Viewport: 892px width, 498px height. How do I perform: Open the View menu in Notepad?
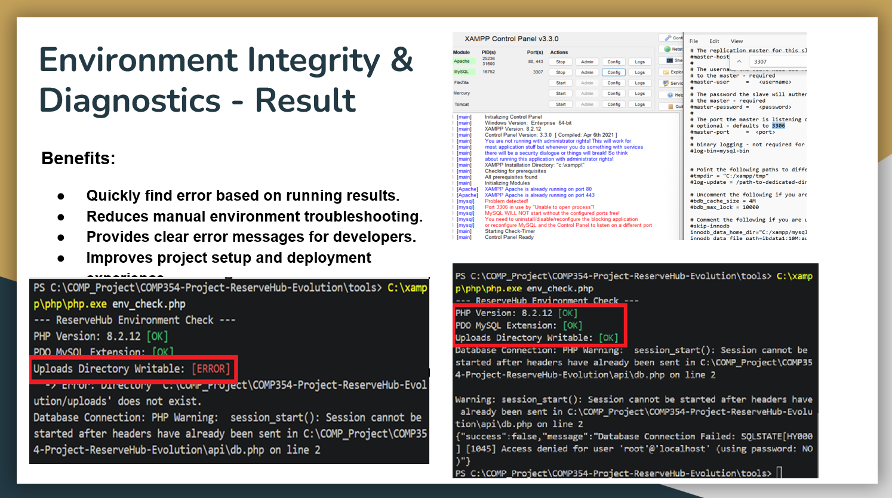point(737,41)
